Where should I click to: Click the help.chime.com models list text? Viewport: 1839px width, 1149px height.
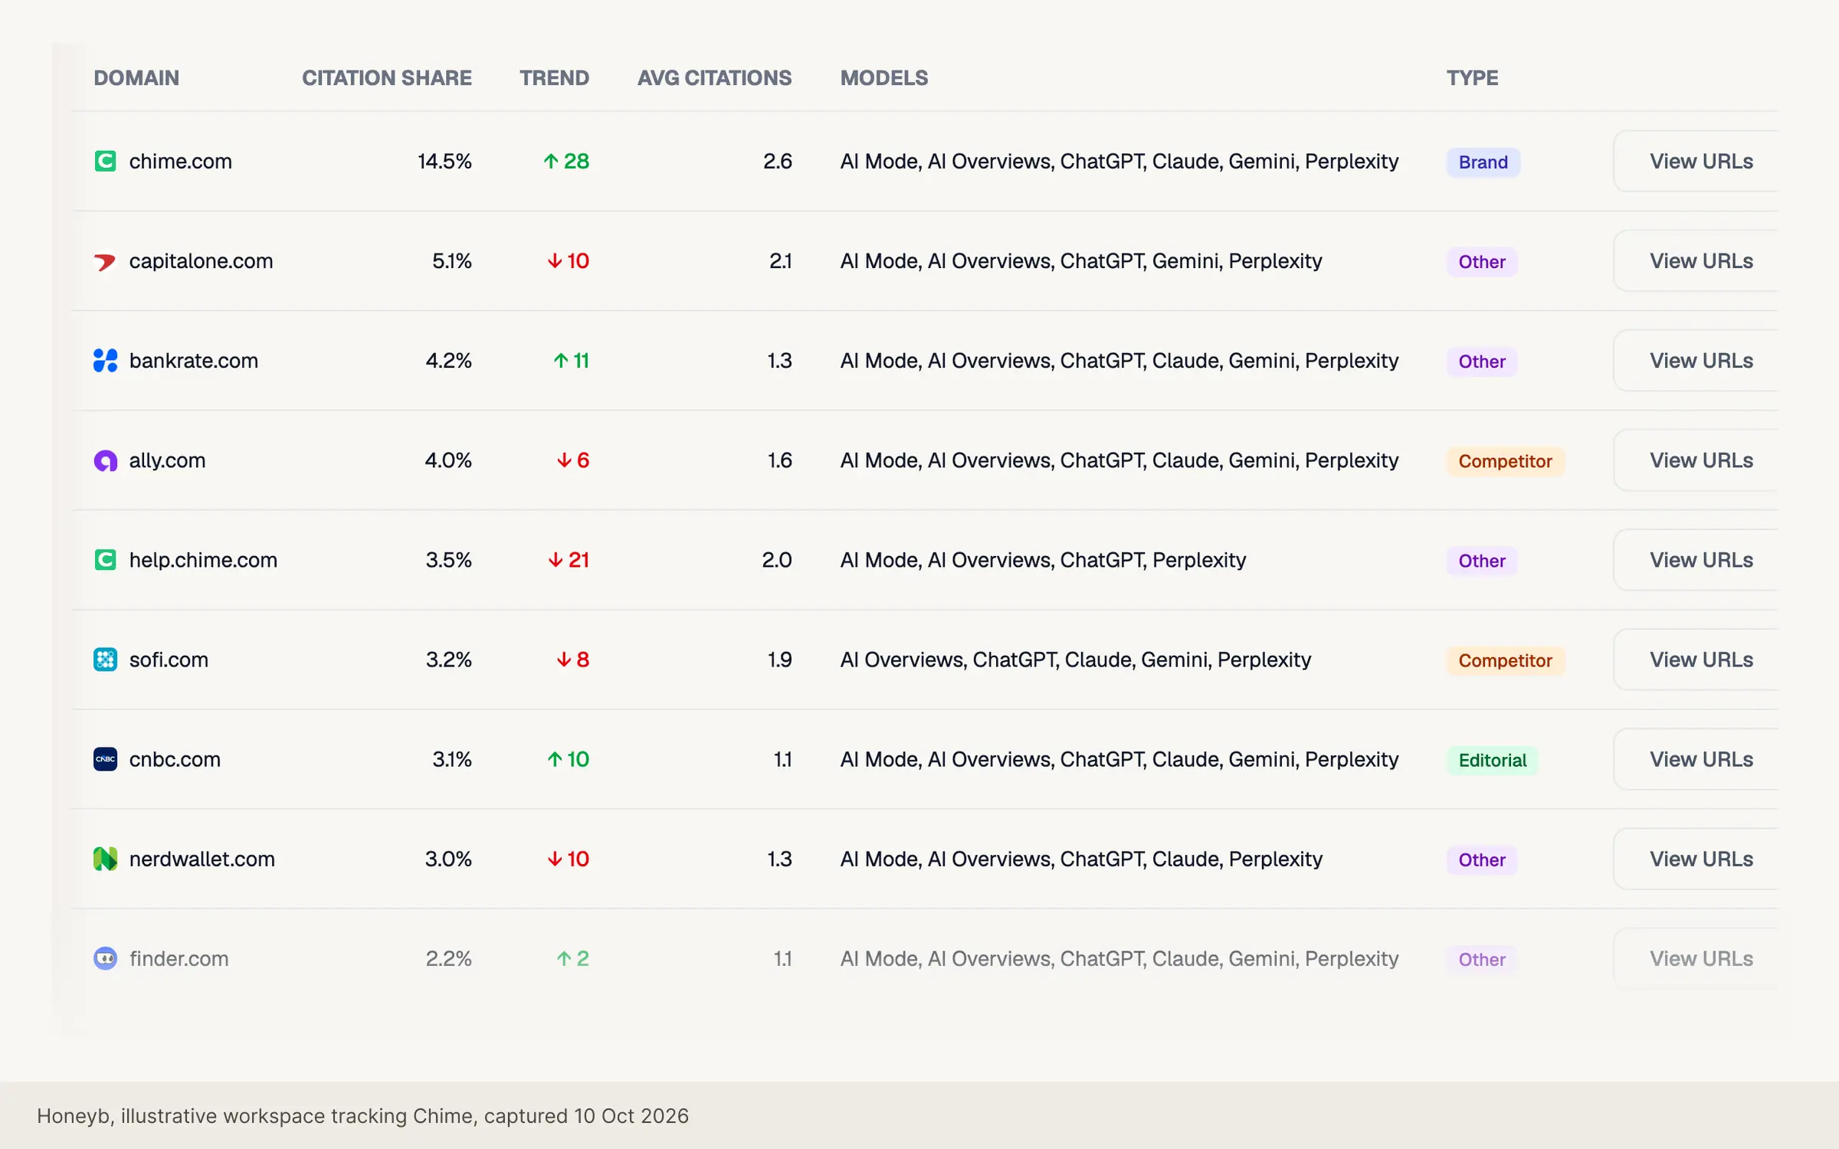1043,560
